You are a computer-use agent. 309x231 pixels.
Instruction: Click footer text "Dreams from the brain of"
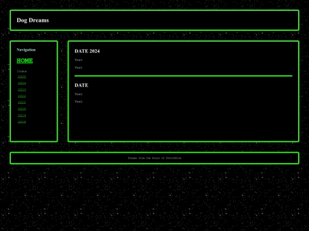click(146, 158)
